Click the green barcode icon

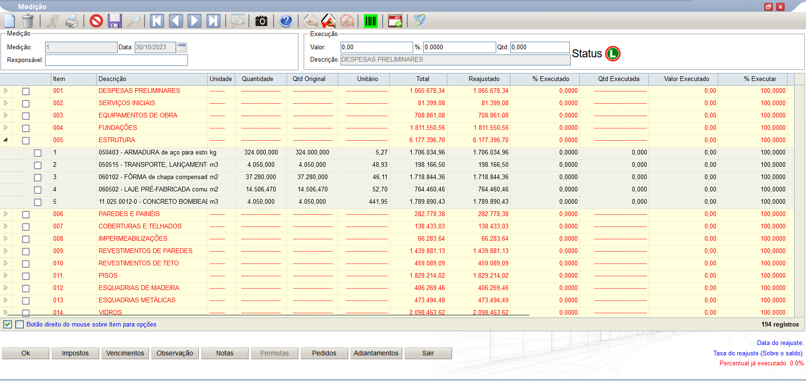coord(371,21)
